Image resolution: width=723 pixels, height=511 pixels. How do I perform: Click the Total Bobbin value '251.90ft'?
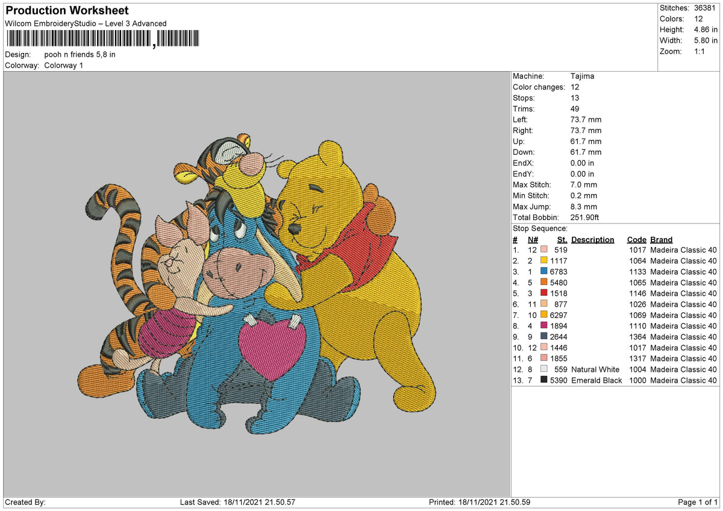pos(584,218)
